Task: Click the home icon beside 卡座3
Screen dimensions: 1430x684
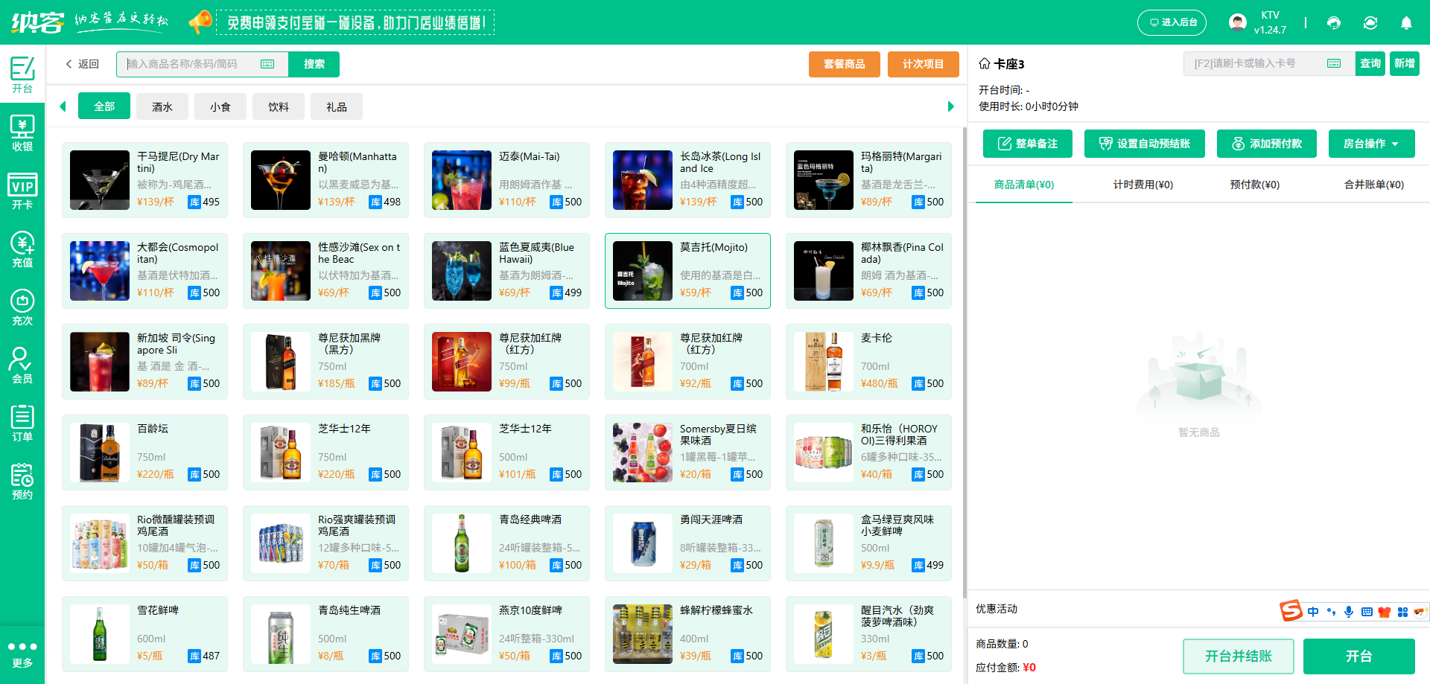Action: pos(985,63)
